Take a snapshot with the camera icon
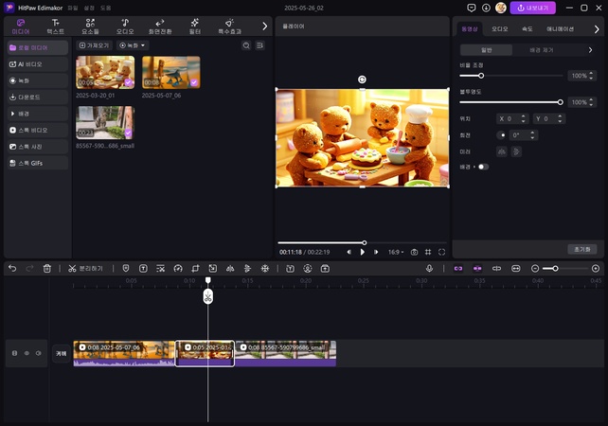The height and width of the screenshot is (426, 608). 414,252
